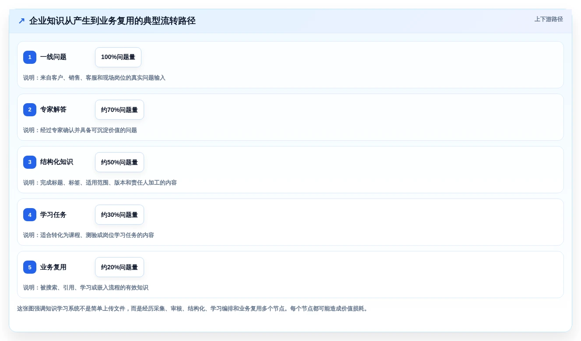Viewport: 581px width, 341px height.
Task: Select the 100%问题量 pill
Action: pos(118,57)
